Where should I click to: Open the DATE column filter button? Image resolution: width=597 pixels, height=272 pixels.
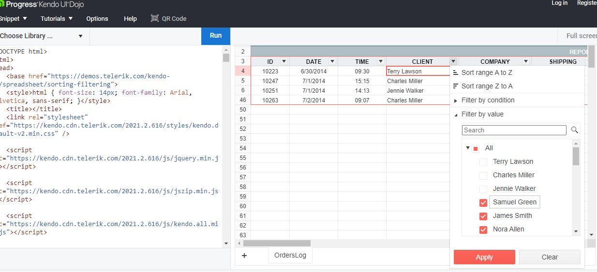(x=332, y=61)
